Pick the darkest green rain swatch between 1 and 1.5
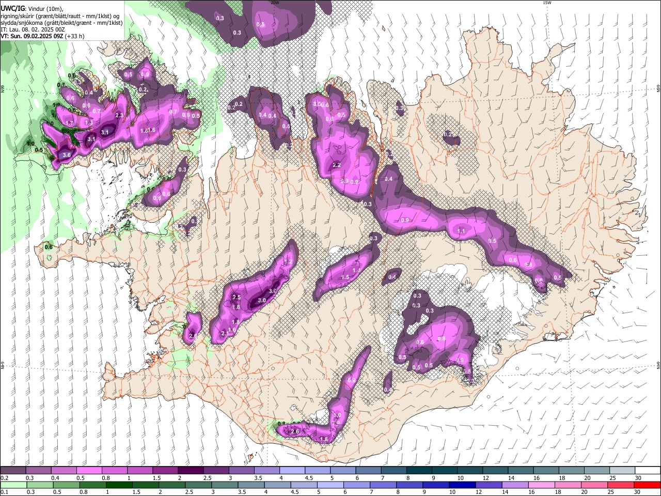The width and height of the screenshot is (661, 496). pos(119,485)
